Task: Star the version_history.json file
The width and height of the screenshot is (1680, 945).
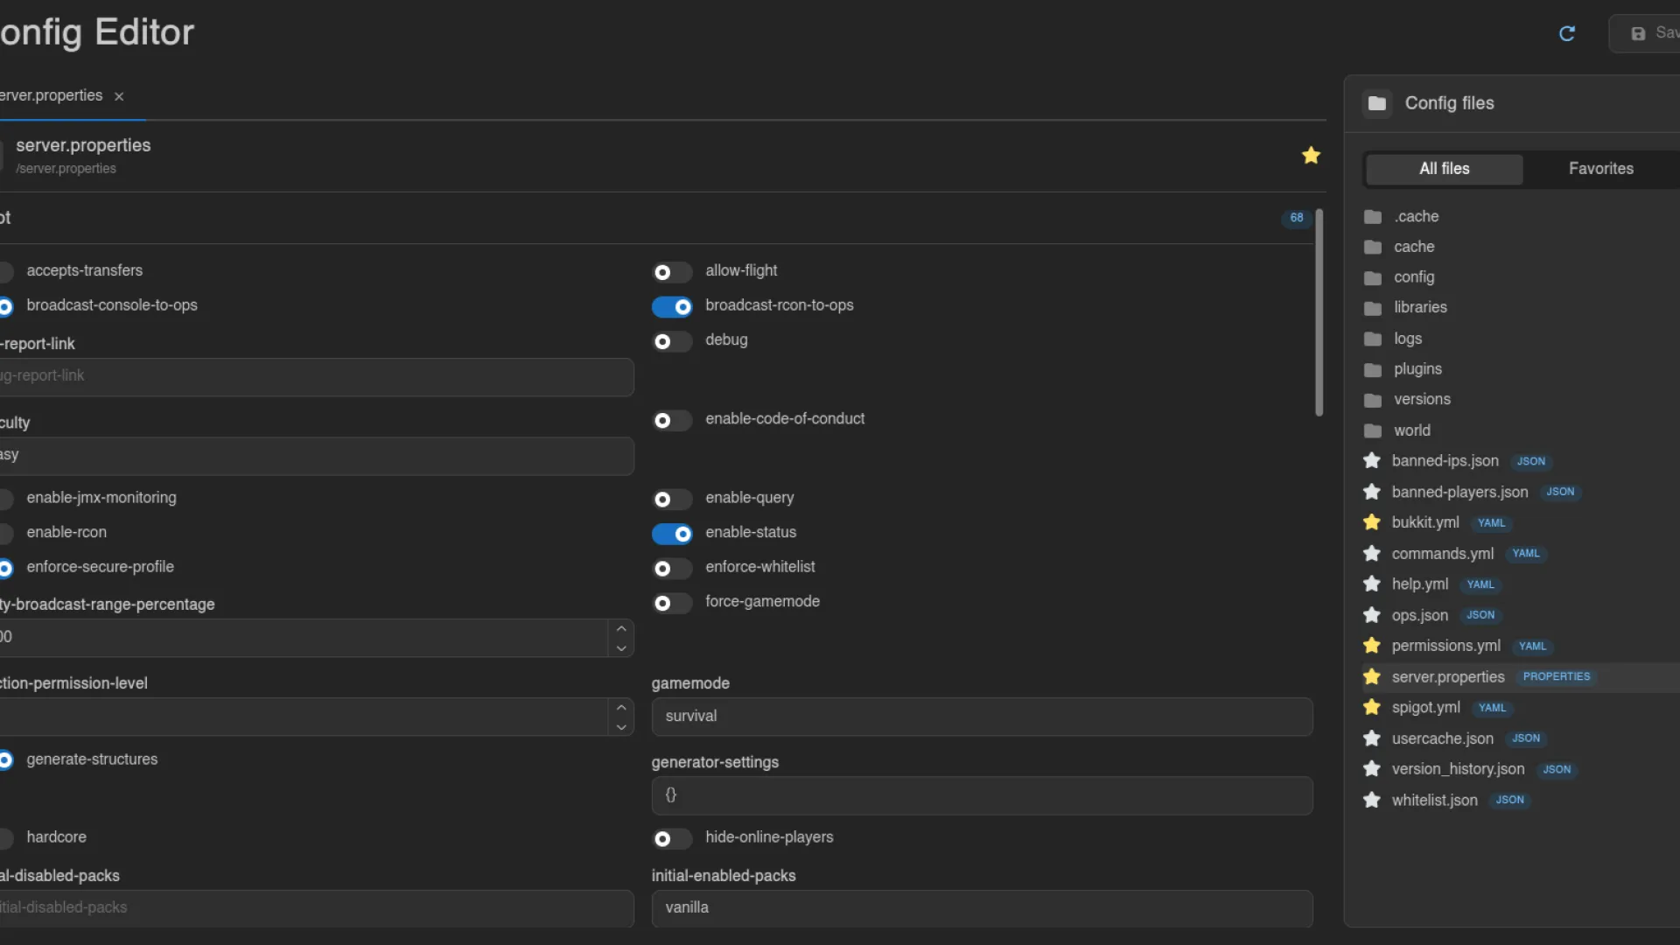Action: coord(1372,769)
